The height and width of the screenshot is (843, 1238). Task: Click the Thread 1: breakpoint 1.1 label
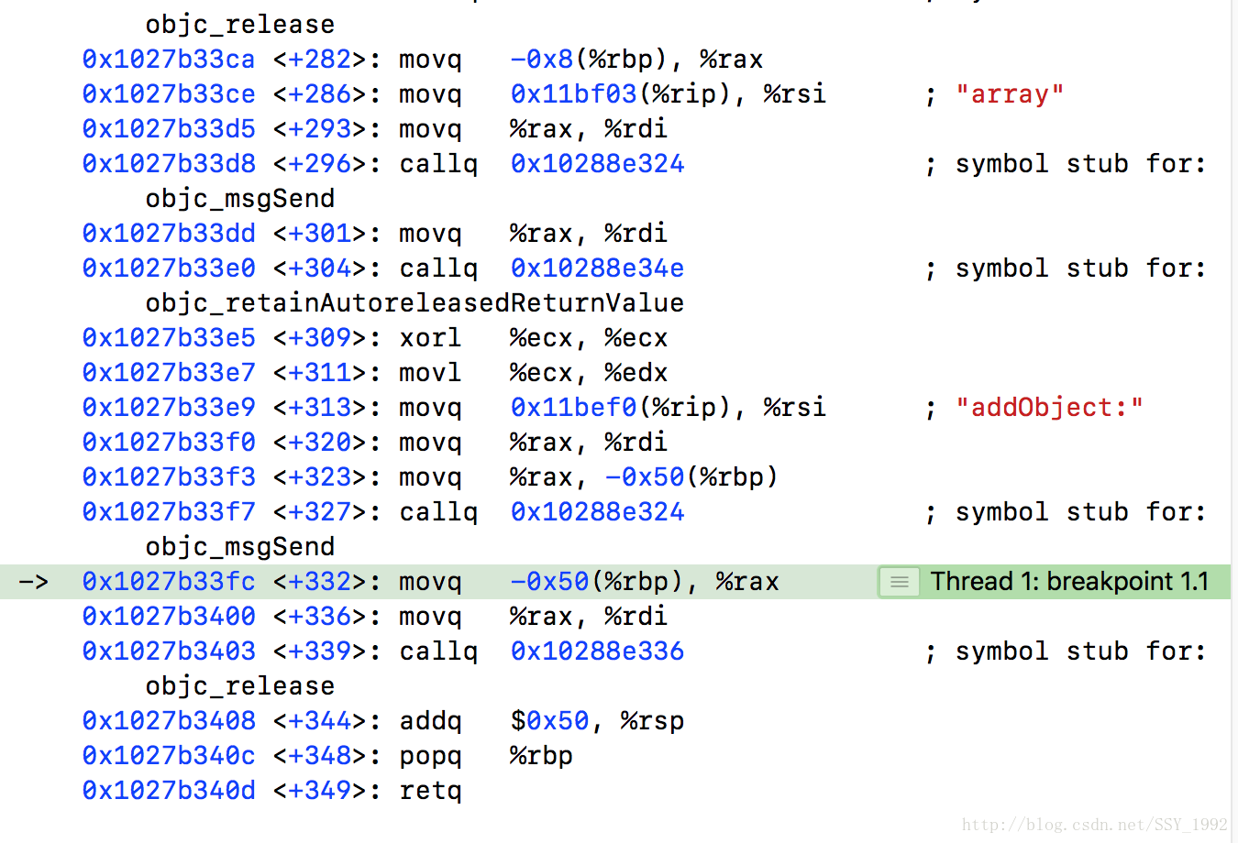click(x=1069, y=582)
